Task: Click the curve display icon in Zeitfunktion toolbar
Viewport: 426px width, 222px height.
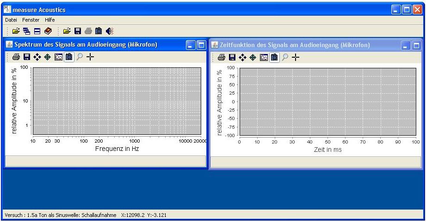Action: point(264,57)
